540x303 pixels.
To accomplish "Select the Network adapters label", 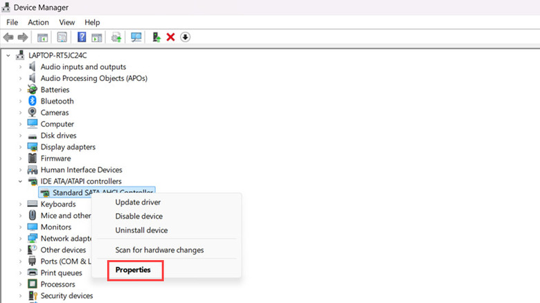I will [66, 238].
